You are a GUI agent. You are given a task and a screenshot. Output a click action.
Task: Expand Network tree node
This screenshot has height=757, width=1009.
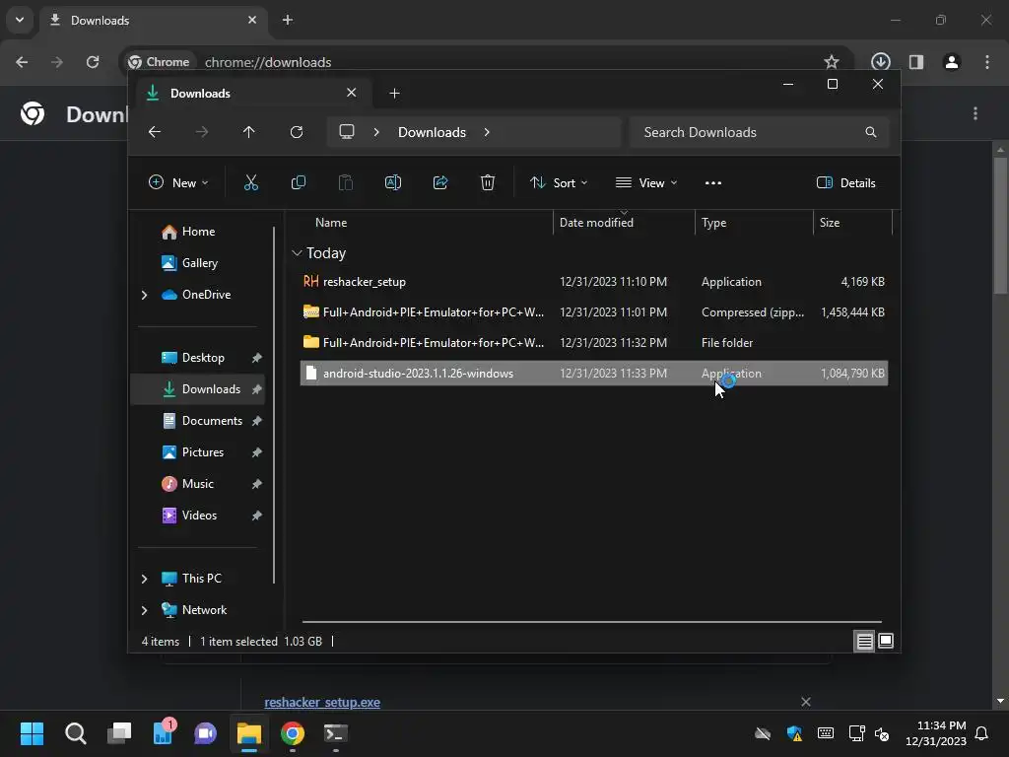pyautogui.click(x=144, y=610)
